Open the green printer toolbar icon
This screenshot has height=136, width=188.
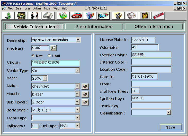(x=63, y=16)
